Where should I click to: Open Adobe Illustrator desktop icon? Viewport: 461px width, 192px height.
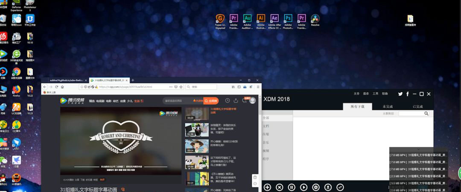261,21
